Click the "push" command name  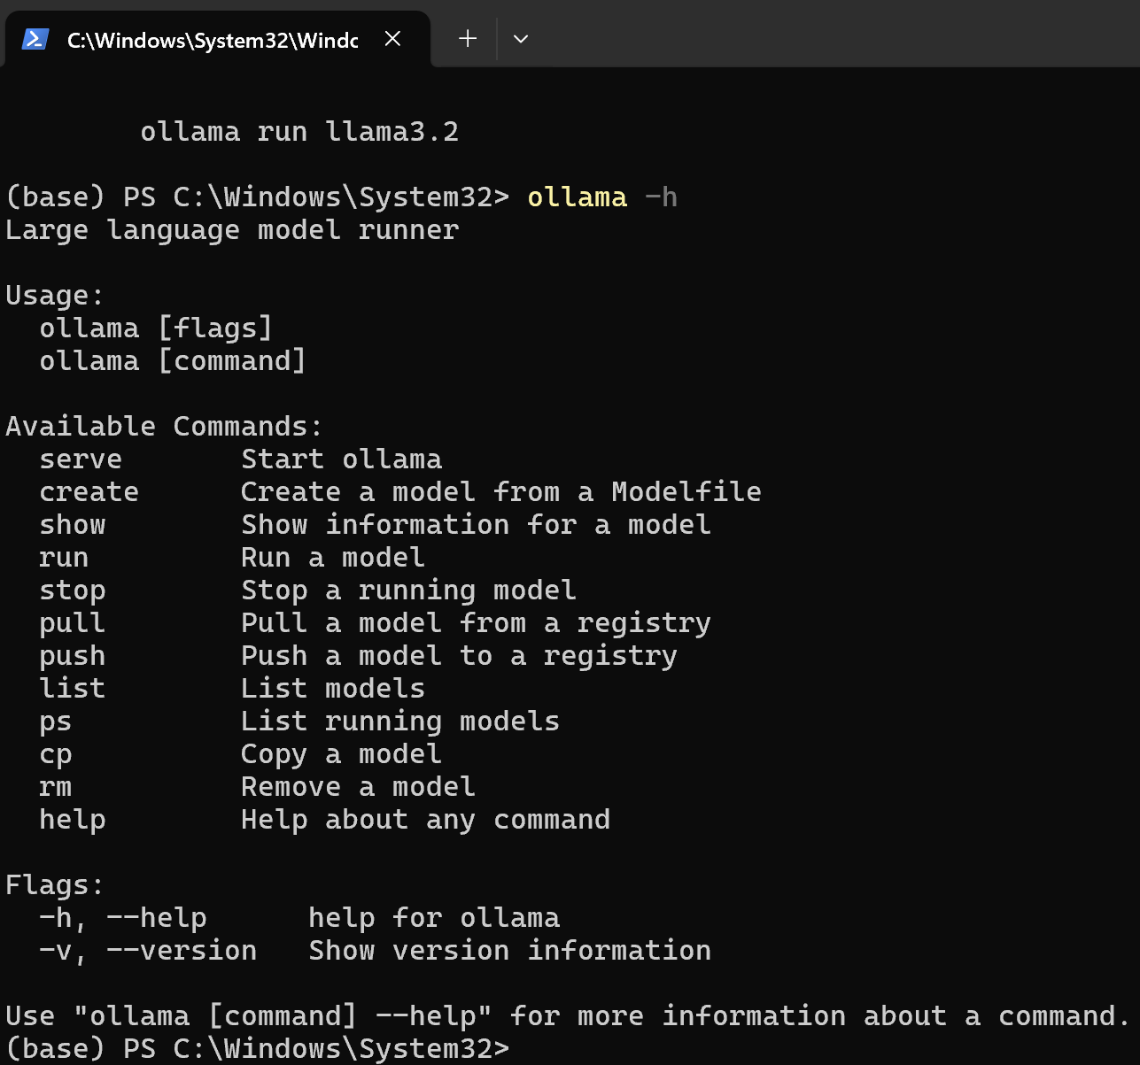click(x=73, y=657)
